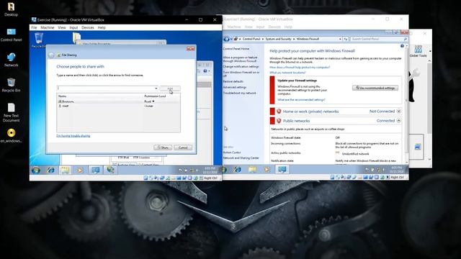This screenshot has height=259, width=461.
Task: Click the Recycle Bin inside Exercise VM
Action: 38,40
